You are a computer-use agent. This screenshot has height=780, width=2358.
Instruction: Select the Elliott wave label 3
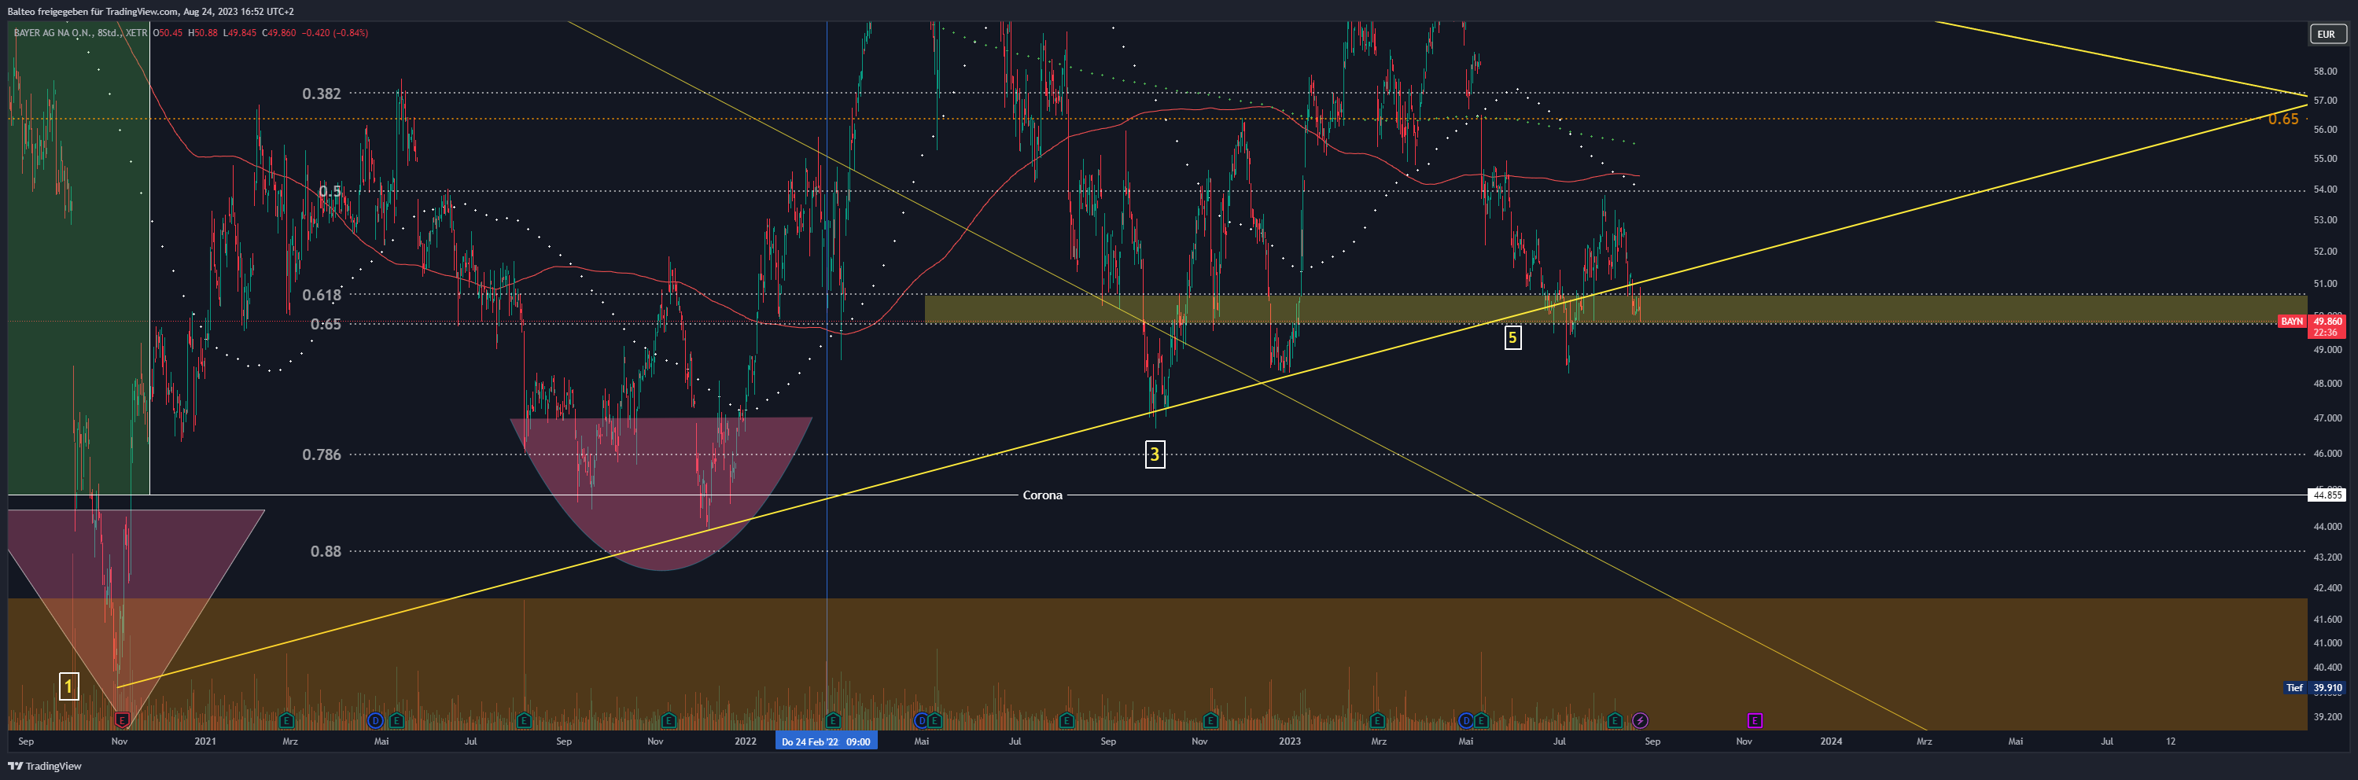pyautogui.click(x=1155, y=454)
